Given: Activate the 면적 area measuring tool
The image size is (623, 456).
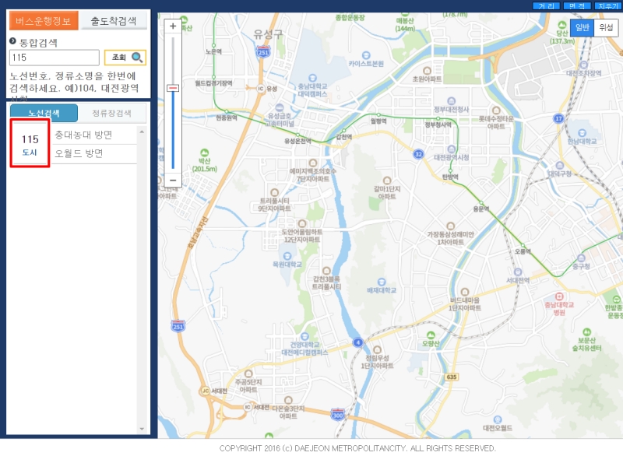Looking at the screenshot, I should tap(577, 6).
